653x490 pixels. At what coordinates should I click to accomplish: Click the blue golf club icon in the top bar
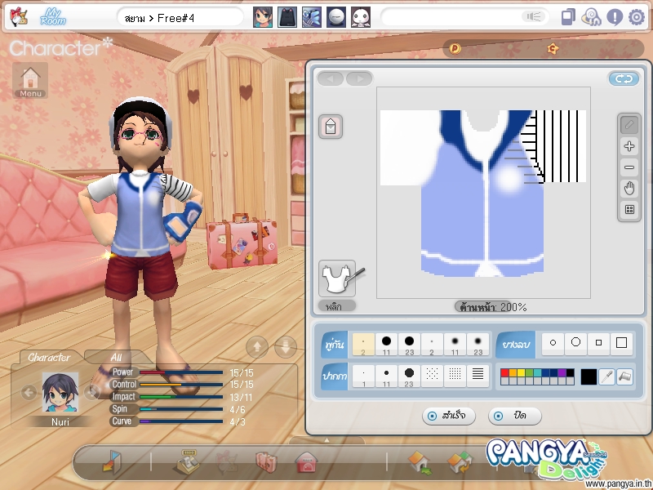point(312,17)
